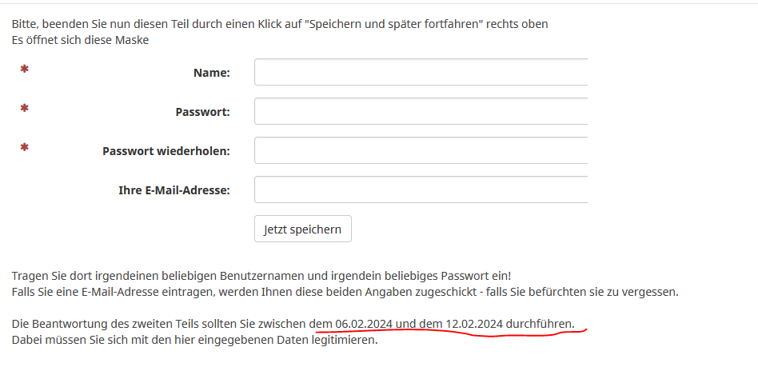Click the required asterisk beside Passwort
The image size is (758, 367).
coord(25,109)
